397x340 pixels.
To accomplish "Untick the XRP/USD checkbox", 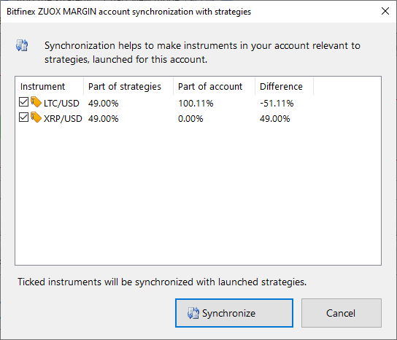I will point(23,117).
